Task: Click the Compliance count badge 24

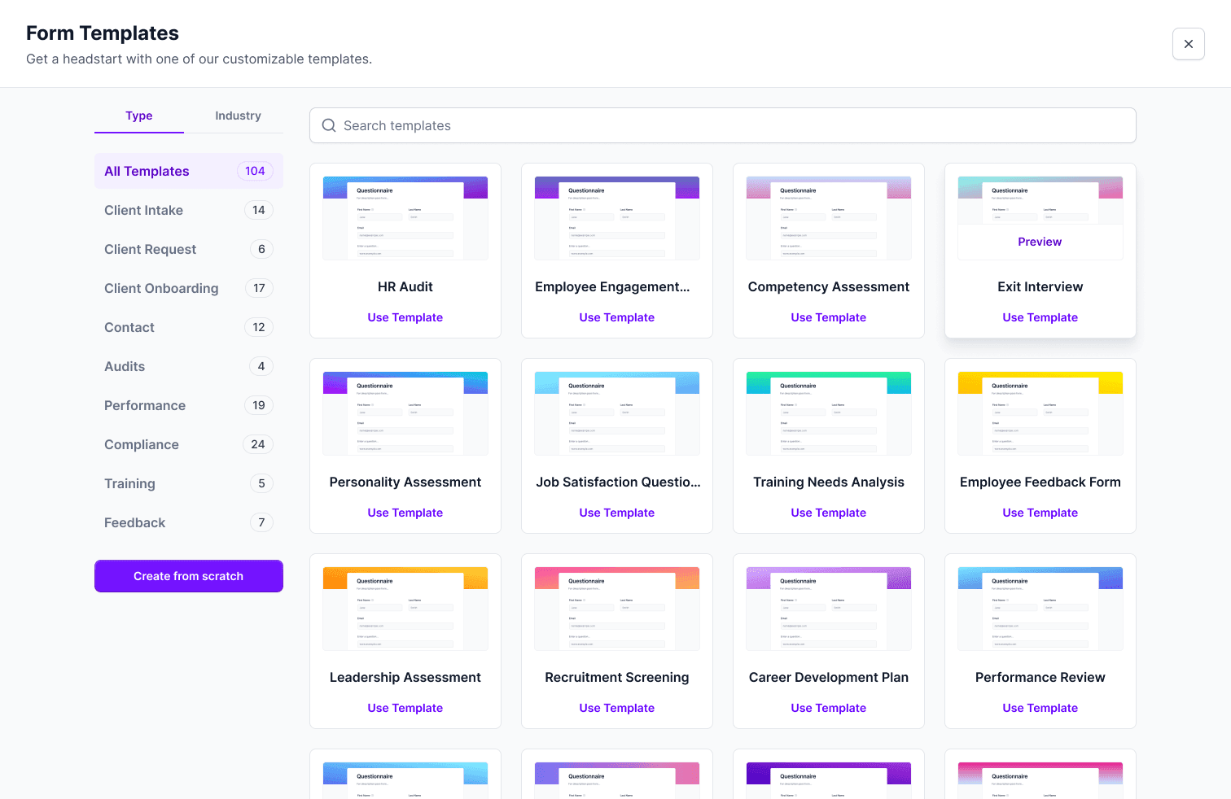Action: (x=258, y=444)
